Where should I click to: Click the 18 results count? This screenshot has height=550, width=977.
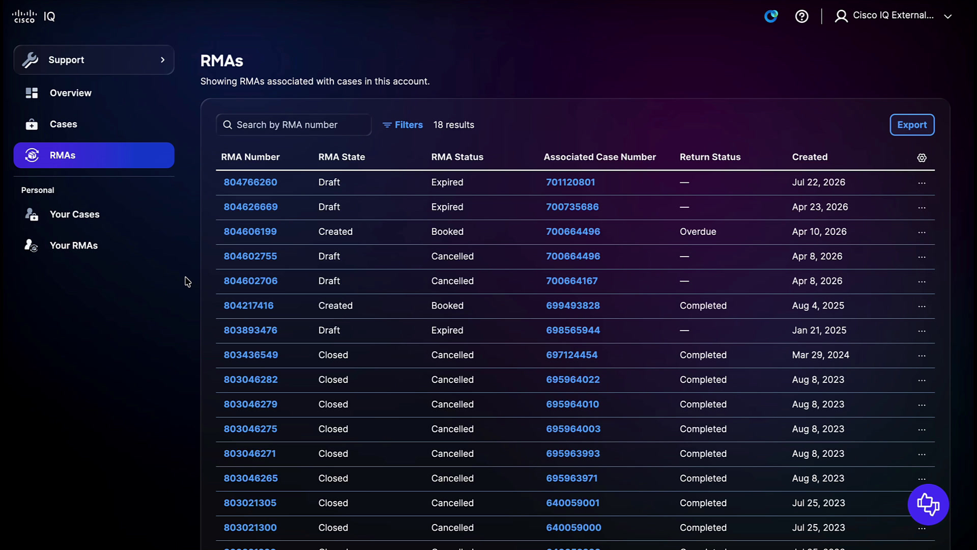click(453, 125)
